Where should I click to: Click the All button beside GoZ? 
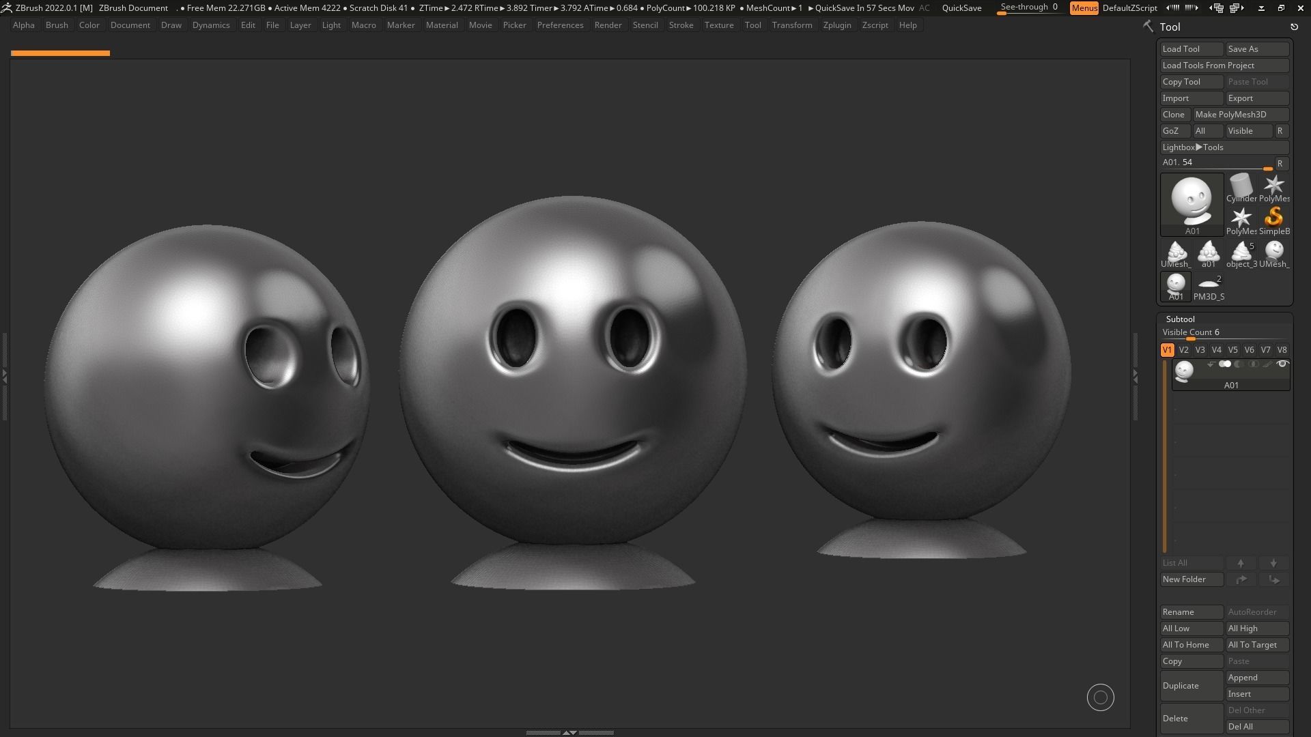point(1208,131)
